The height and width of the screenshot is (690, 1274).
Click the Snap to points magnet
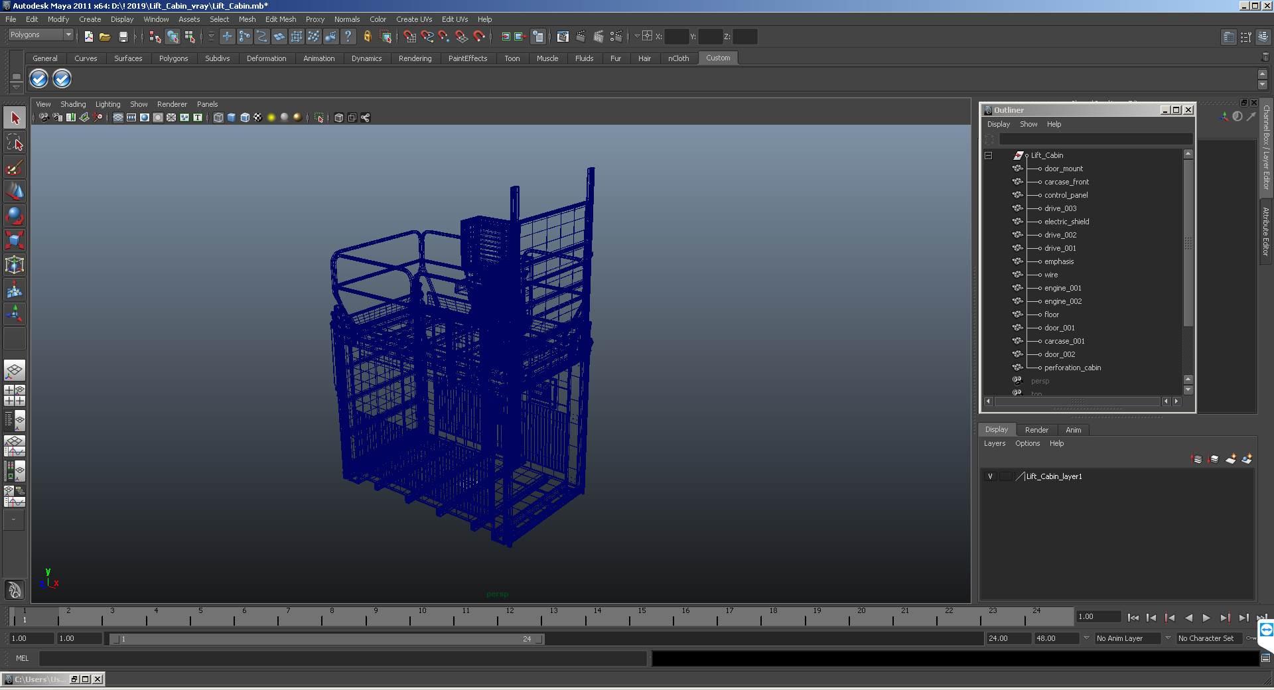[x=444, y=37]
